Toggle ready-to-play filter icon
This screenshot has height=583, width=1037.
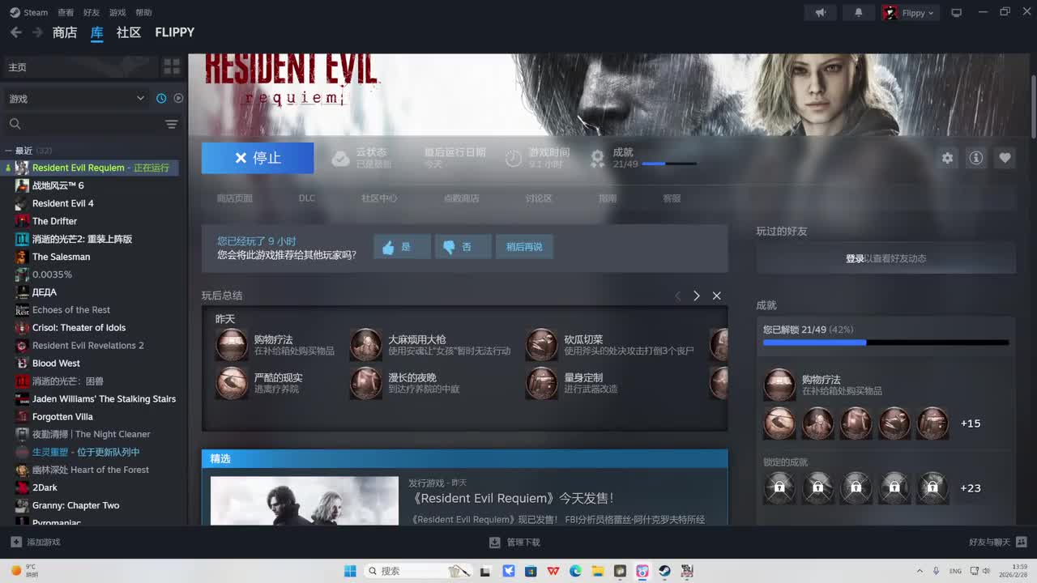[178, 98]
